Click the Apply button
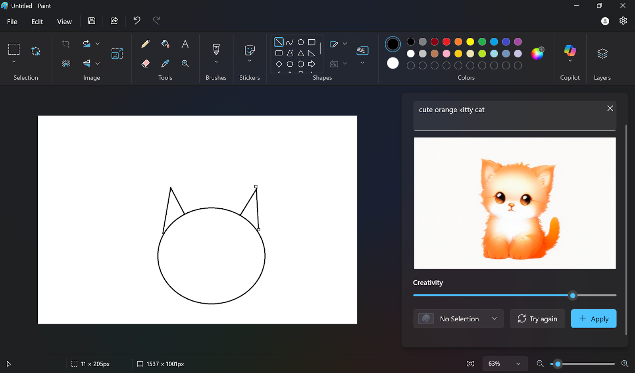The height and width of the screenshot is (373, 635). coord(593,319)
